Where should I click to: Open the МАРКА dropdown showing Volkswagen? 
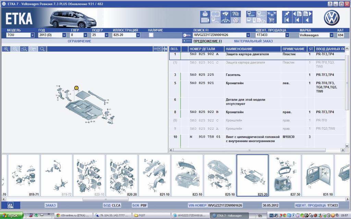point(331,35)
